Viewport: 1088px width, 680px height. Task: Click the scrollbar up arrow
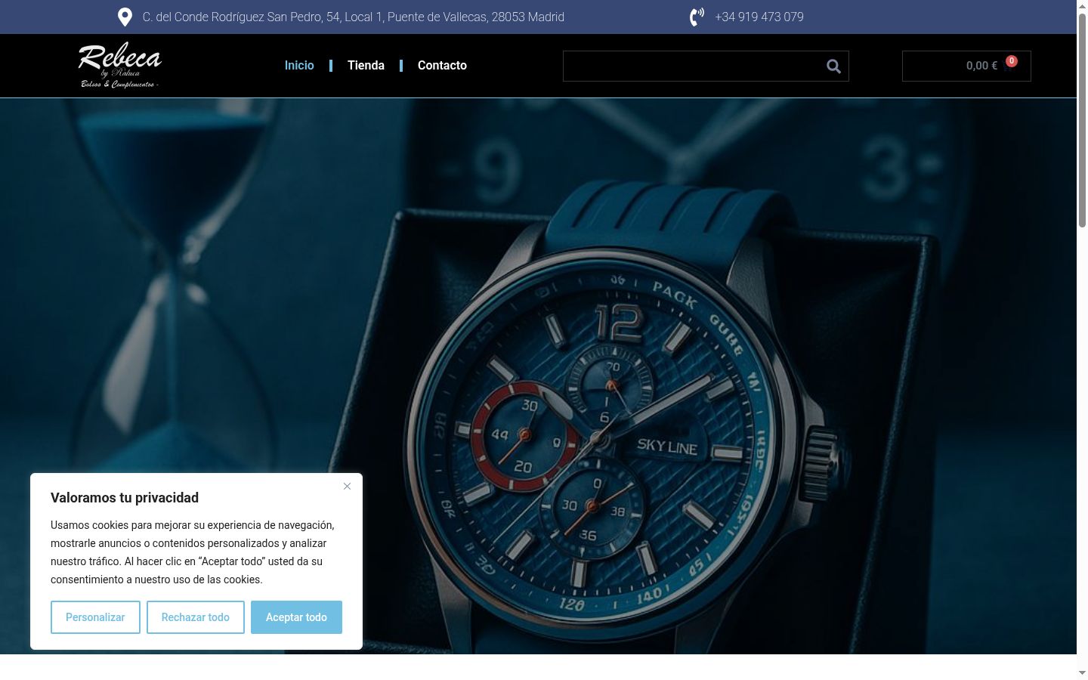[1082, 6]
